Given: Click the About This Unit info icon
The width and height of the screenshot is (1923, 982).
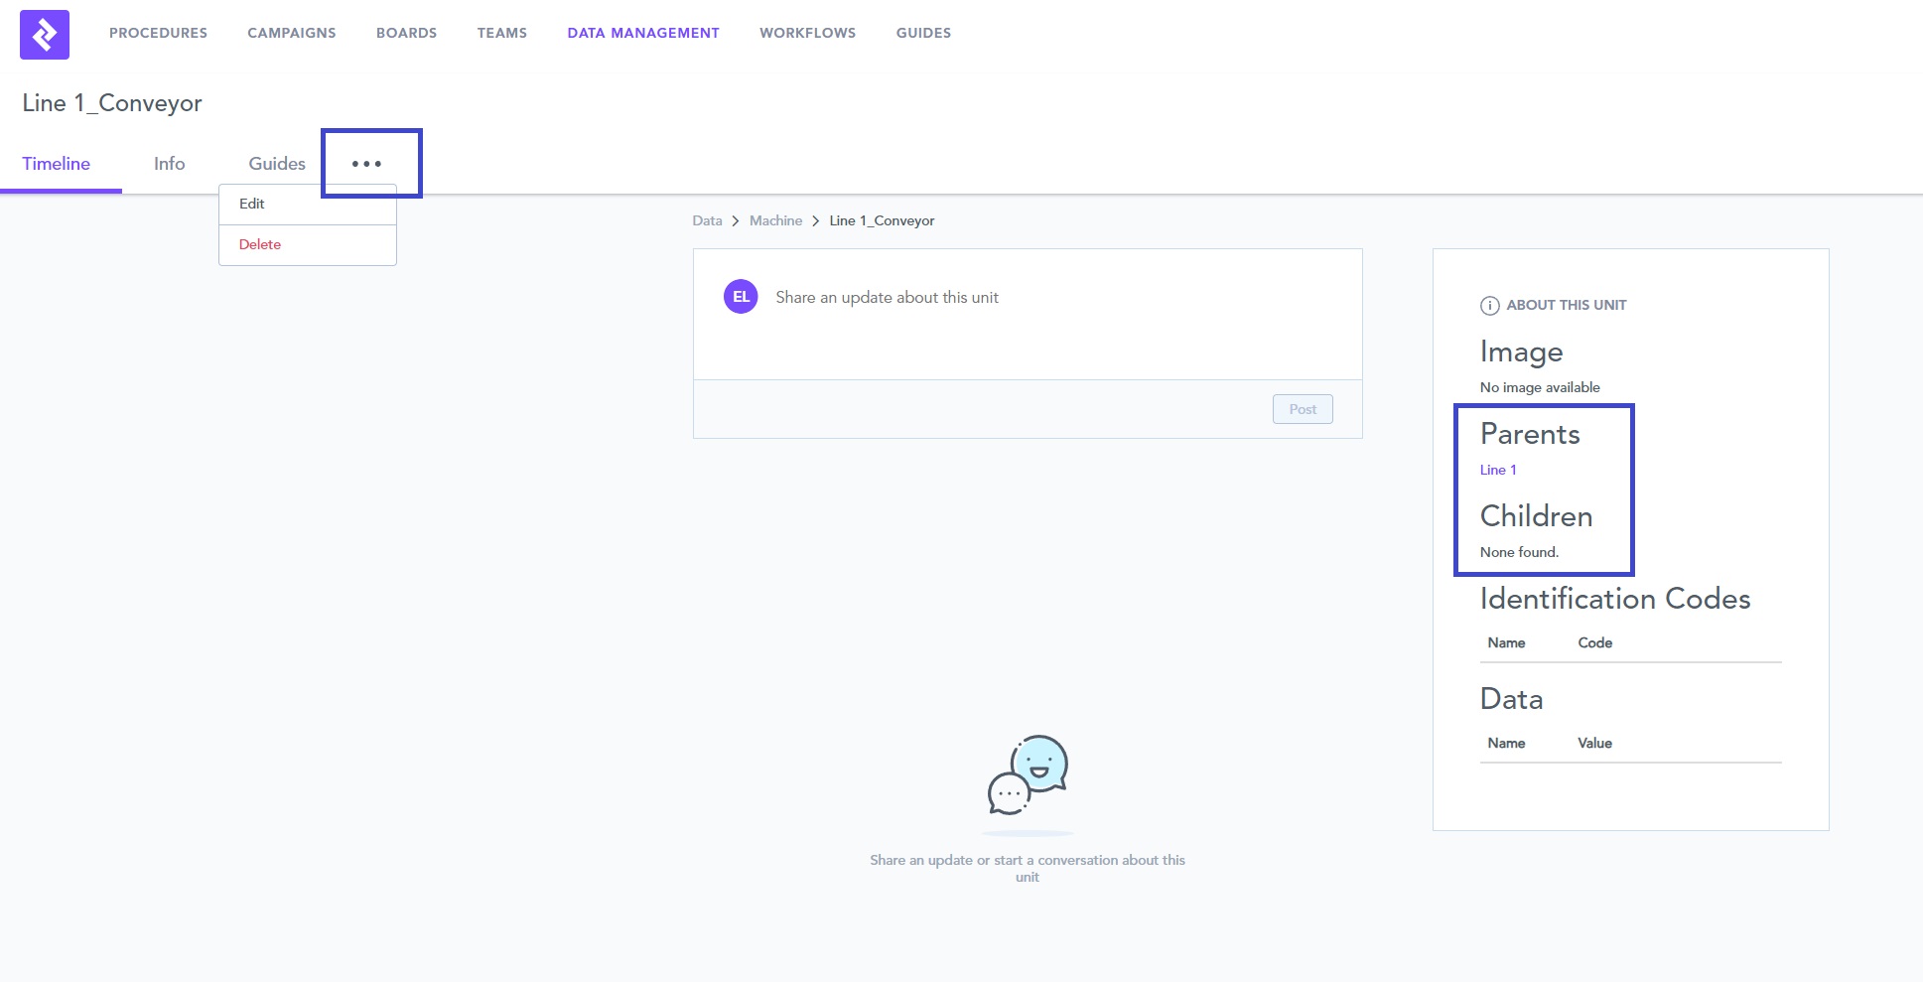Looking at the screenshot, I should coord(1489,306).
